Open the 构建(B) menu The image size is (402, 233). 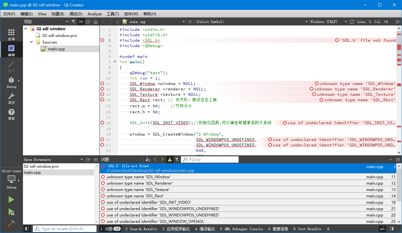(x=58, y=14)
